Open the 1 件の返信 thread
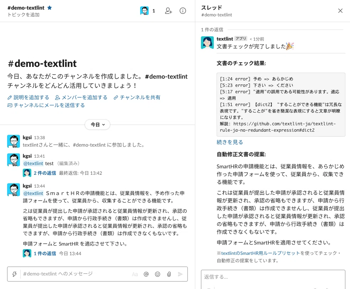Screen dimensions: 350x289 45,253
